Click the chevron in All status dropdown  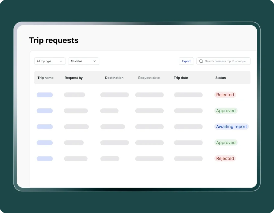click(95, 61)
